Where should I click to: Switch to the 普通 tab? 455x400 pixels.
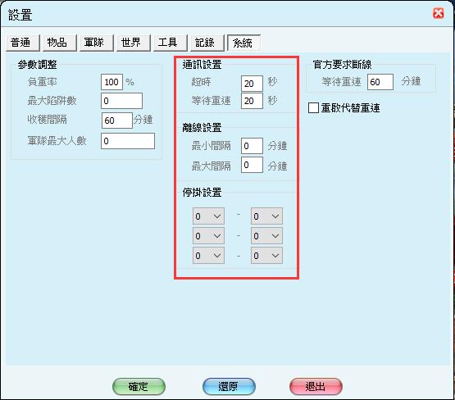point(22,43)
